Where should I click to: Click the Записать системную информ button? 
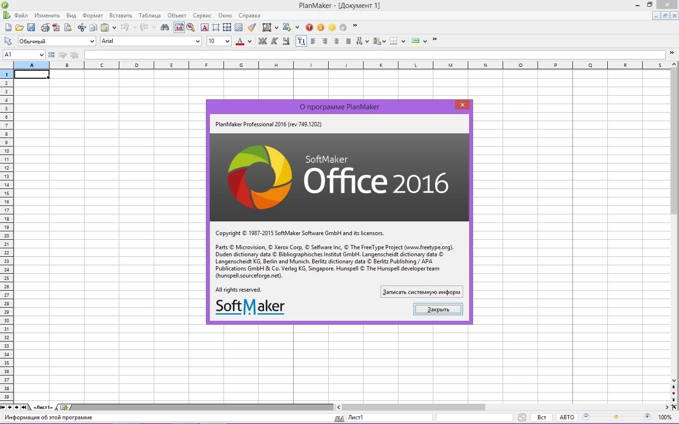(422, 292)
